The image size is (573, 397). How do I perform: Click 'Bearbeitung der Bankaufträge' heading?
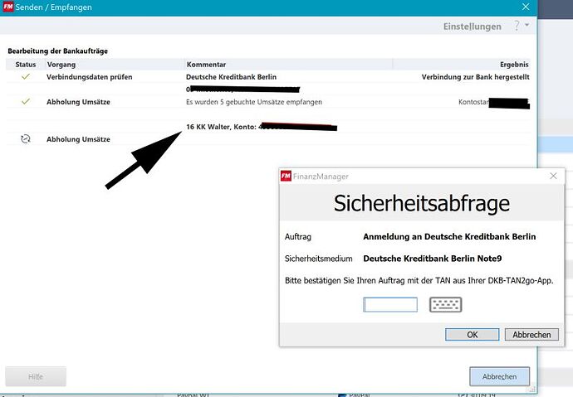(58, 51)
